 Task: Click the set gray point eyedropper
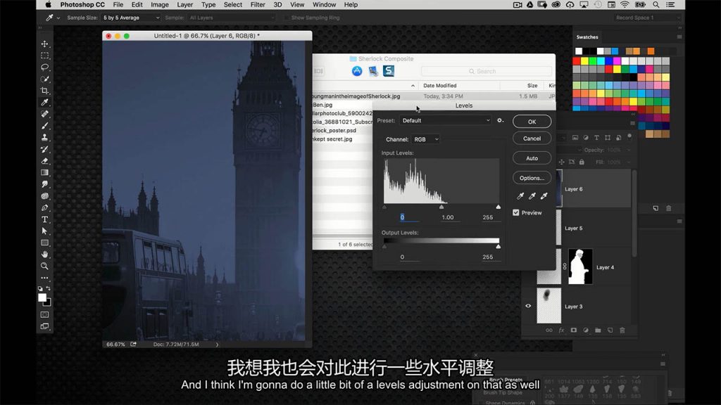click(x=532, y=196)
